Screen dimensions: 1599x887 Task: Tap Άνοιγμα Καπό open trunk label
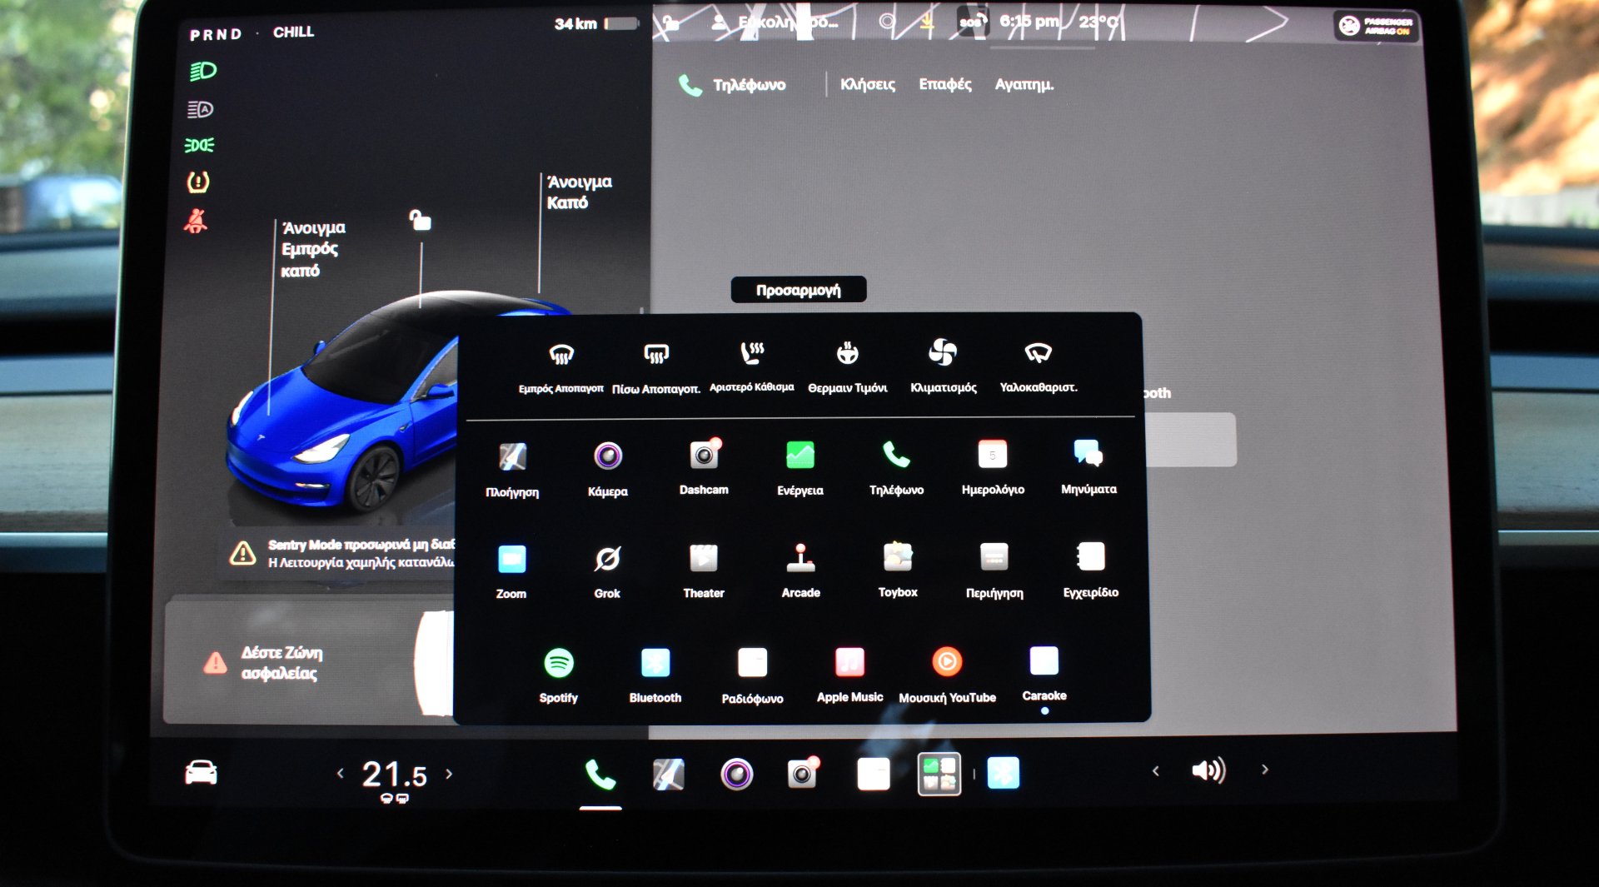(580, 192)
